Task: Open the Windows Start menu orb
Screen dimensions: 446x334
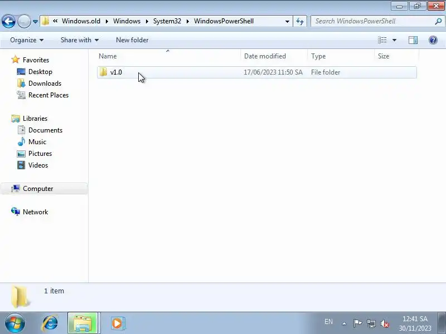Action: [15, 323]
